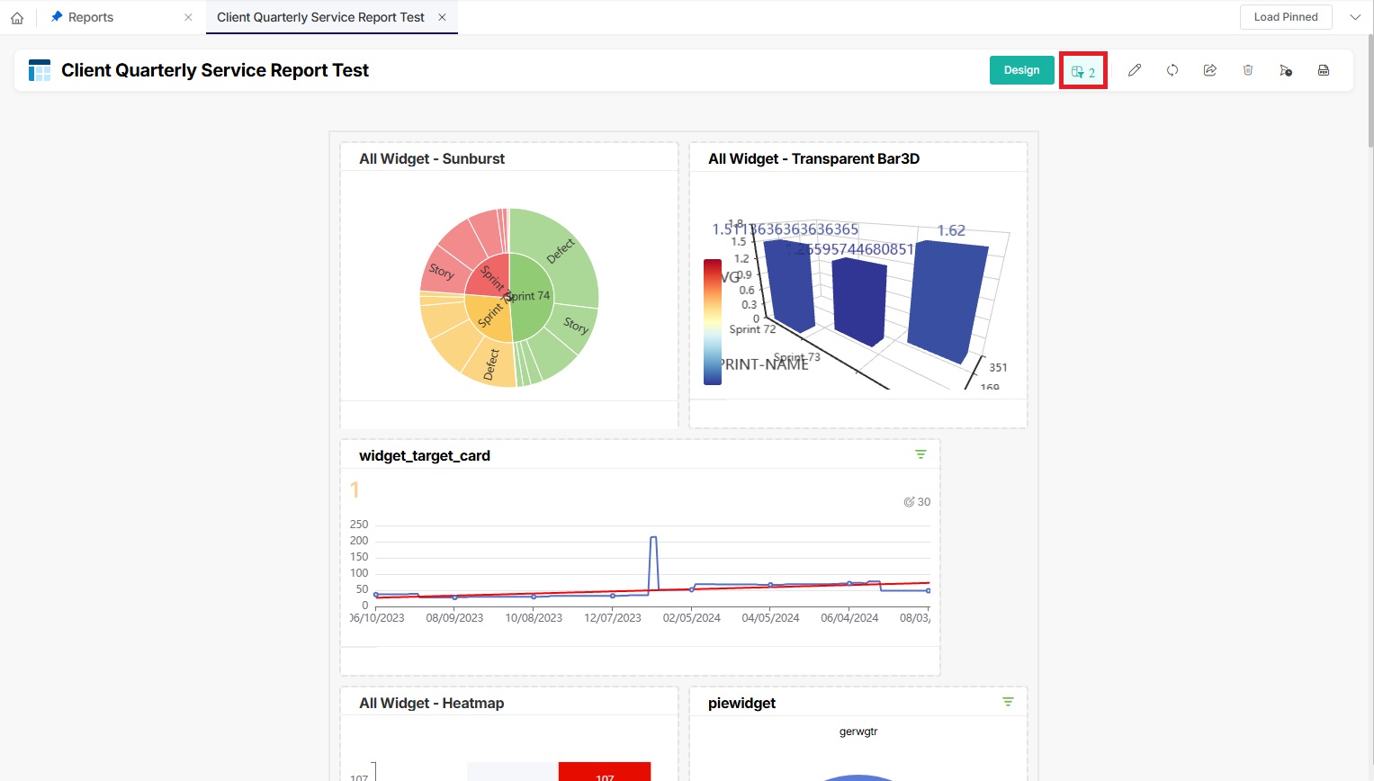Click the Bar3D chart color gradient legend
Viewport: 1374px width, 781px height.
click(712, 321)
